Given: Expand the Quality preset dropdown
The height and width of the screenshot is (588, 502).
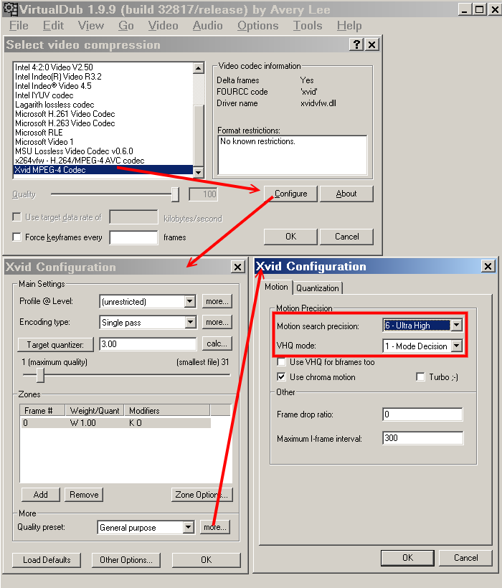Looking at the screenshot, I should click(x=189, y=527).
